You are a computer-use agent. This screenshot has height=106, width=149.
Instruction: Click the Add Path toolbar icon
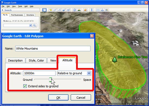click(60, 10)
